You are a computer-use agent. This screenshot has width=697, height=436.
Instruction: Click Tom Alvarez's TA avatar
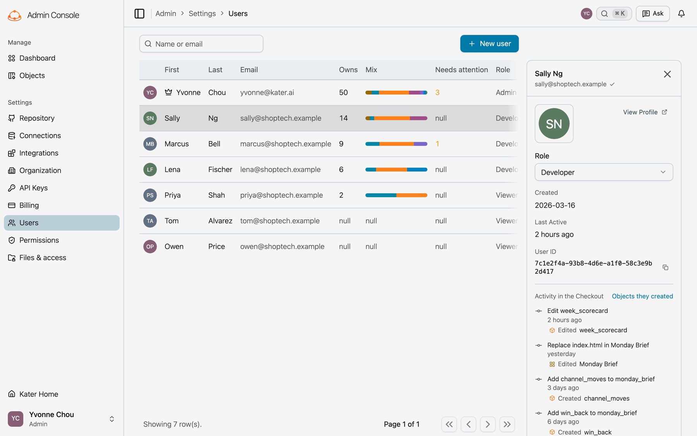pos(150,221)
